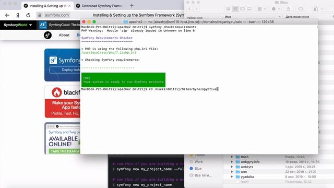Open the Blackfire advertisement banner
The height and width of the screenshot is (188, 334).
pos(63,102)
